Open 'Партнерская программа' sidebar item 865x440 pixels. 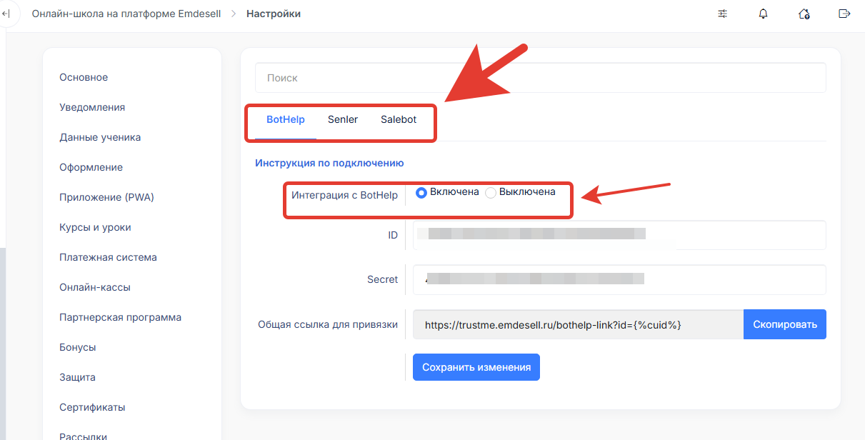pos(120,317)
